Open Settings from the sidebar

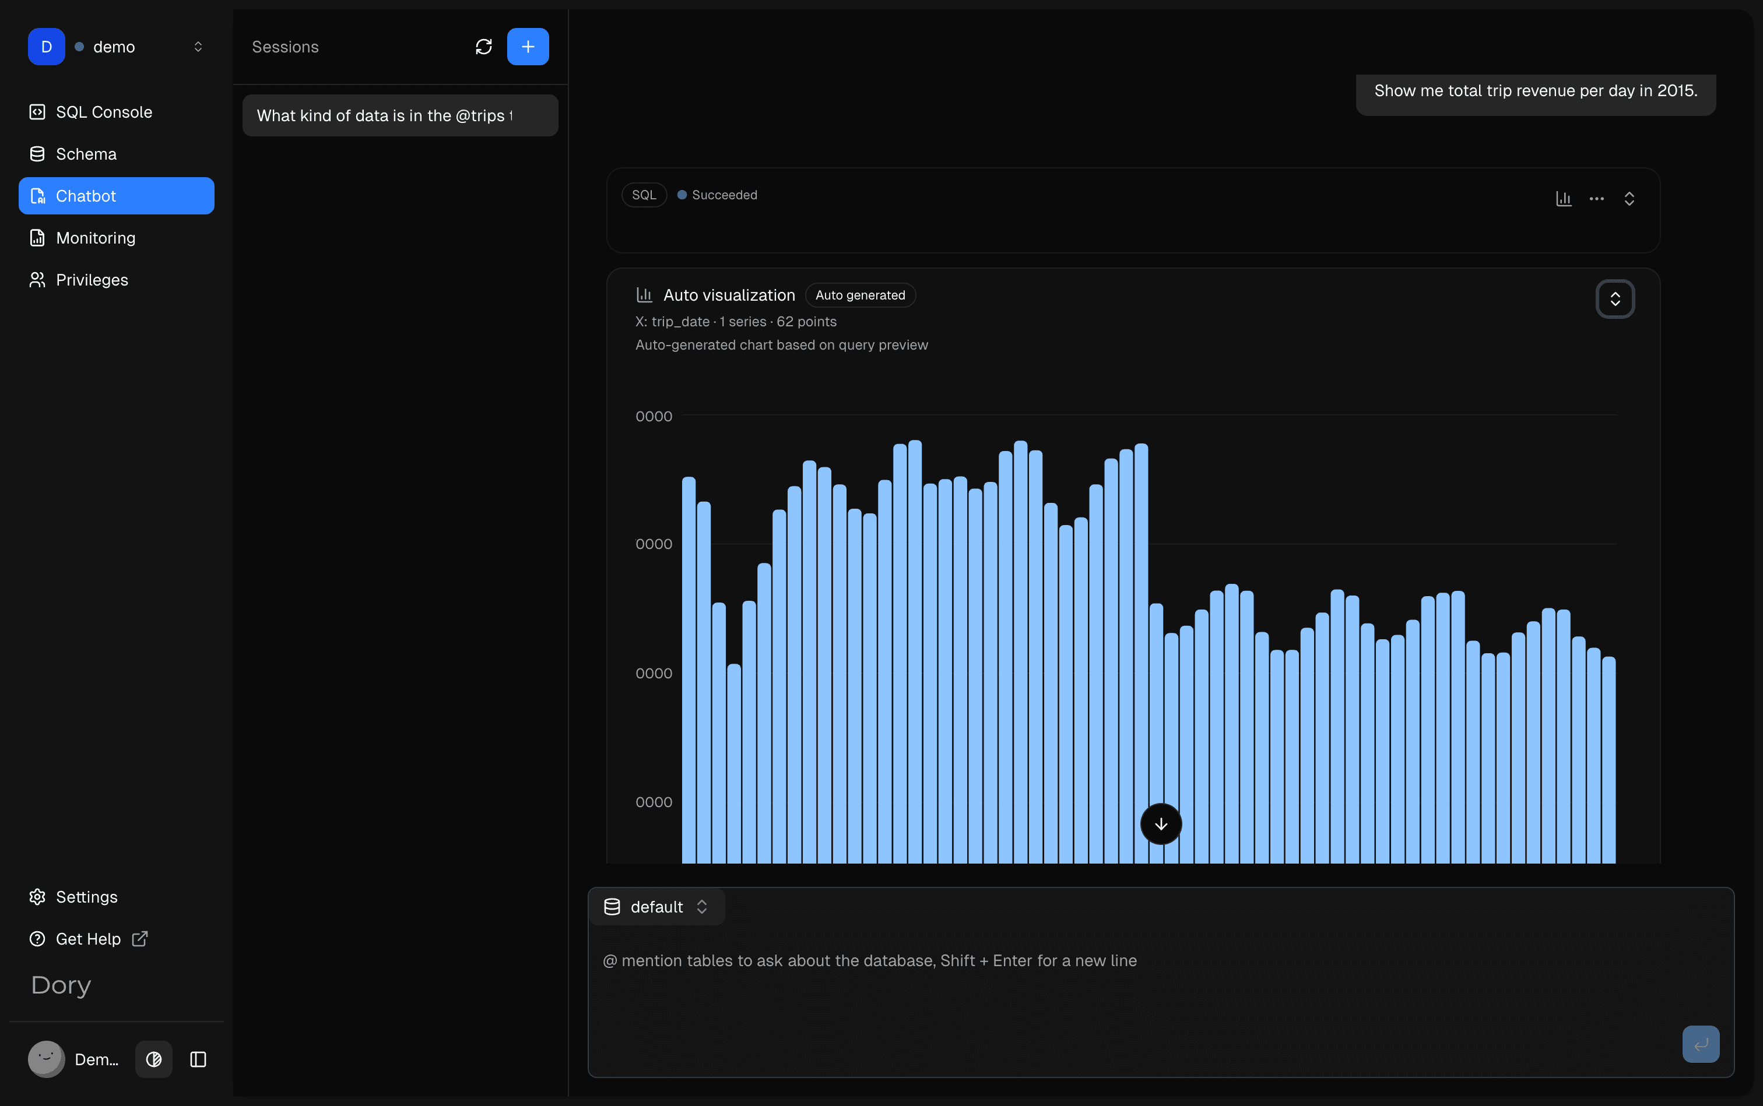tap(86, 896)
